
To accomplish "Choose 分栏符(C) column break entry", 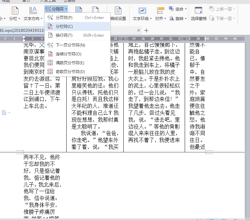I will [77, 27].
